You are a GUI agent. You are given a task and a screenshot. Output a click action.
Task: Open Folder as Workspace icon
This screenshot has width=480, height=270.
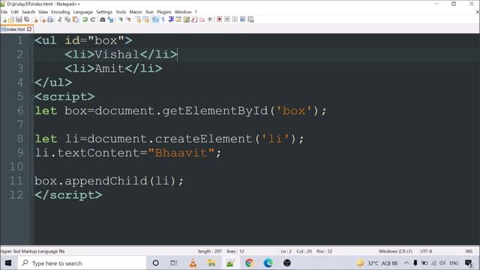point(202,19)
